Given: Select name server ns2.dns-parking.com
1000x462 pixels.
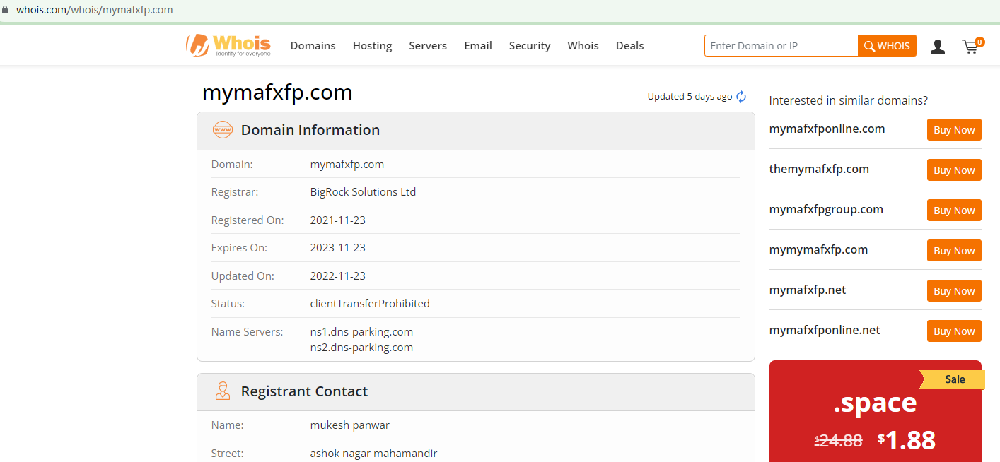Looking at the screenshot, I should tap(361, 348).
